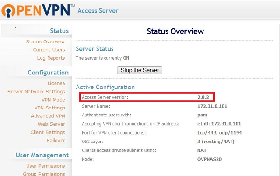Open Client Settings page
Screen dimensions: 280x176
[x=48, y=132]
